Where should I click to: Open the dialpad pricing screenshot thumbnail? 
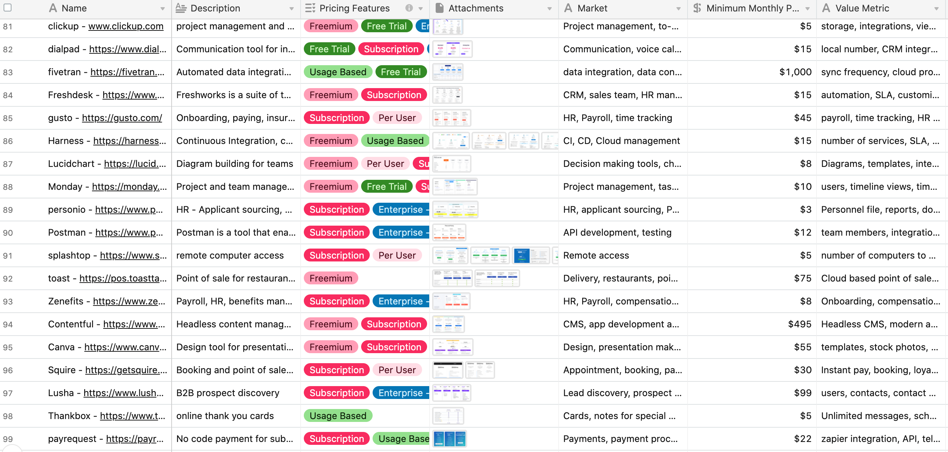[452, 49]
